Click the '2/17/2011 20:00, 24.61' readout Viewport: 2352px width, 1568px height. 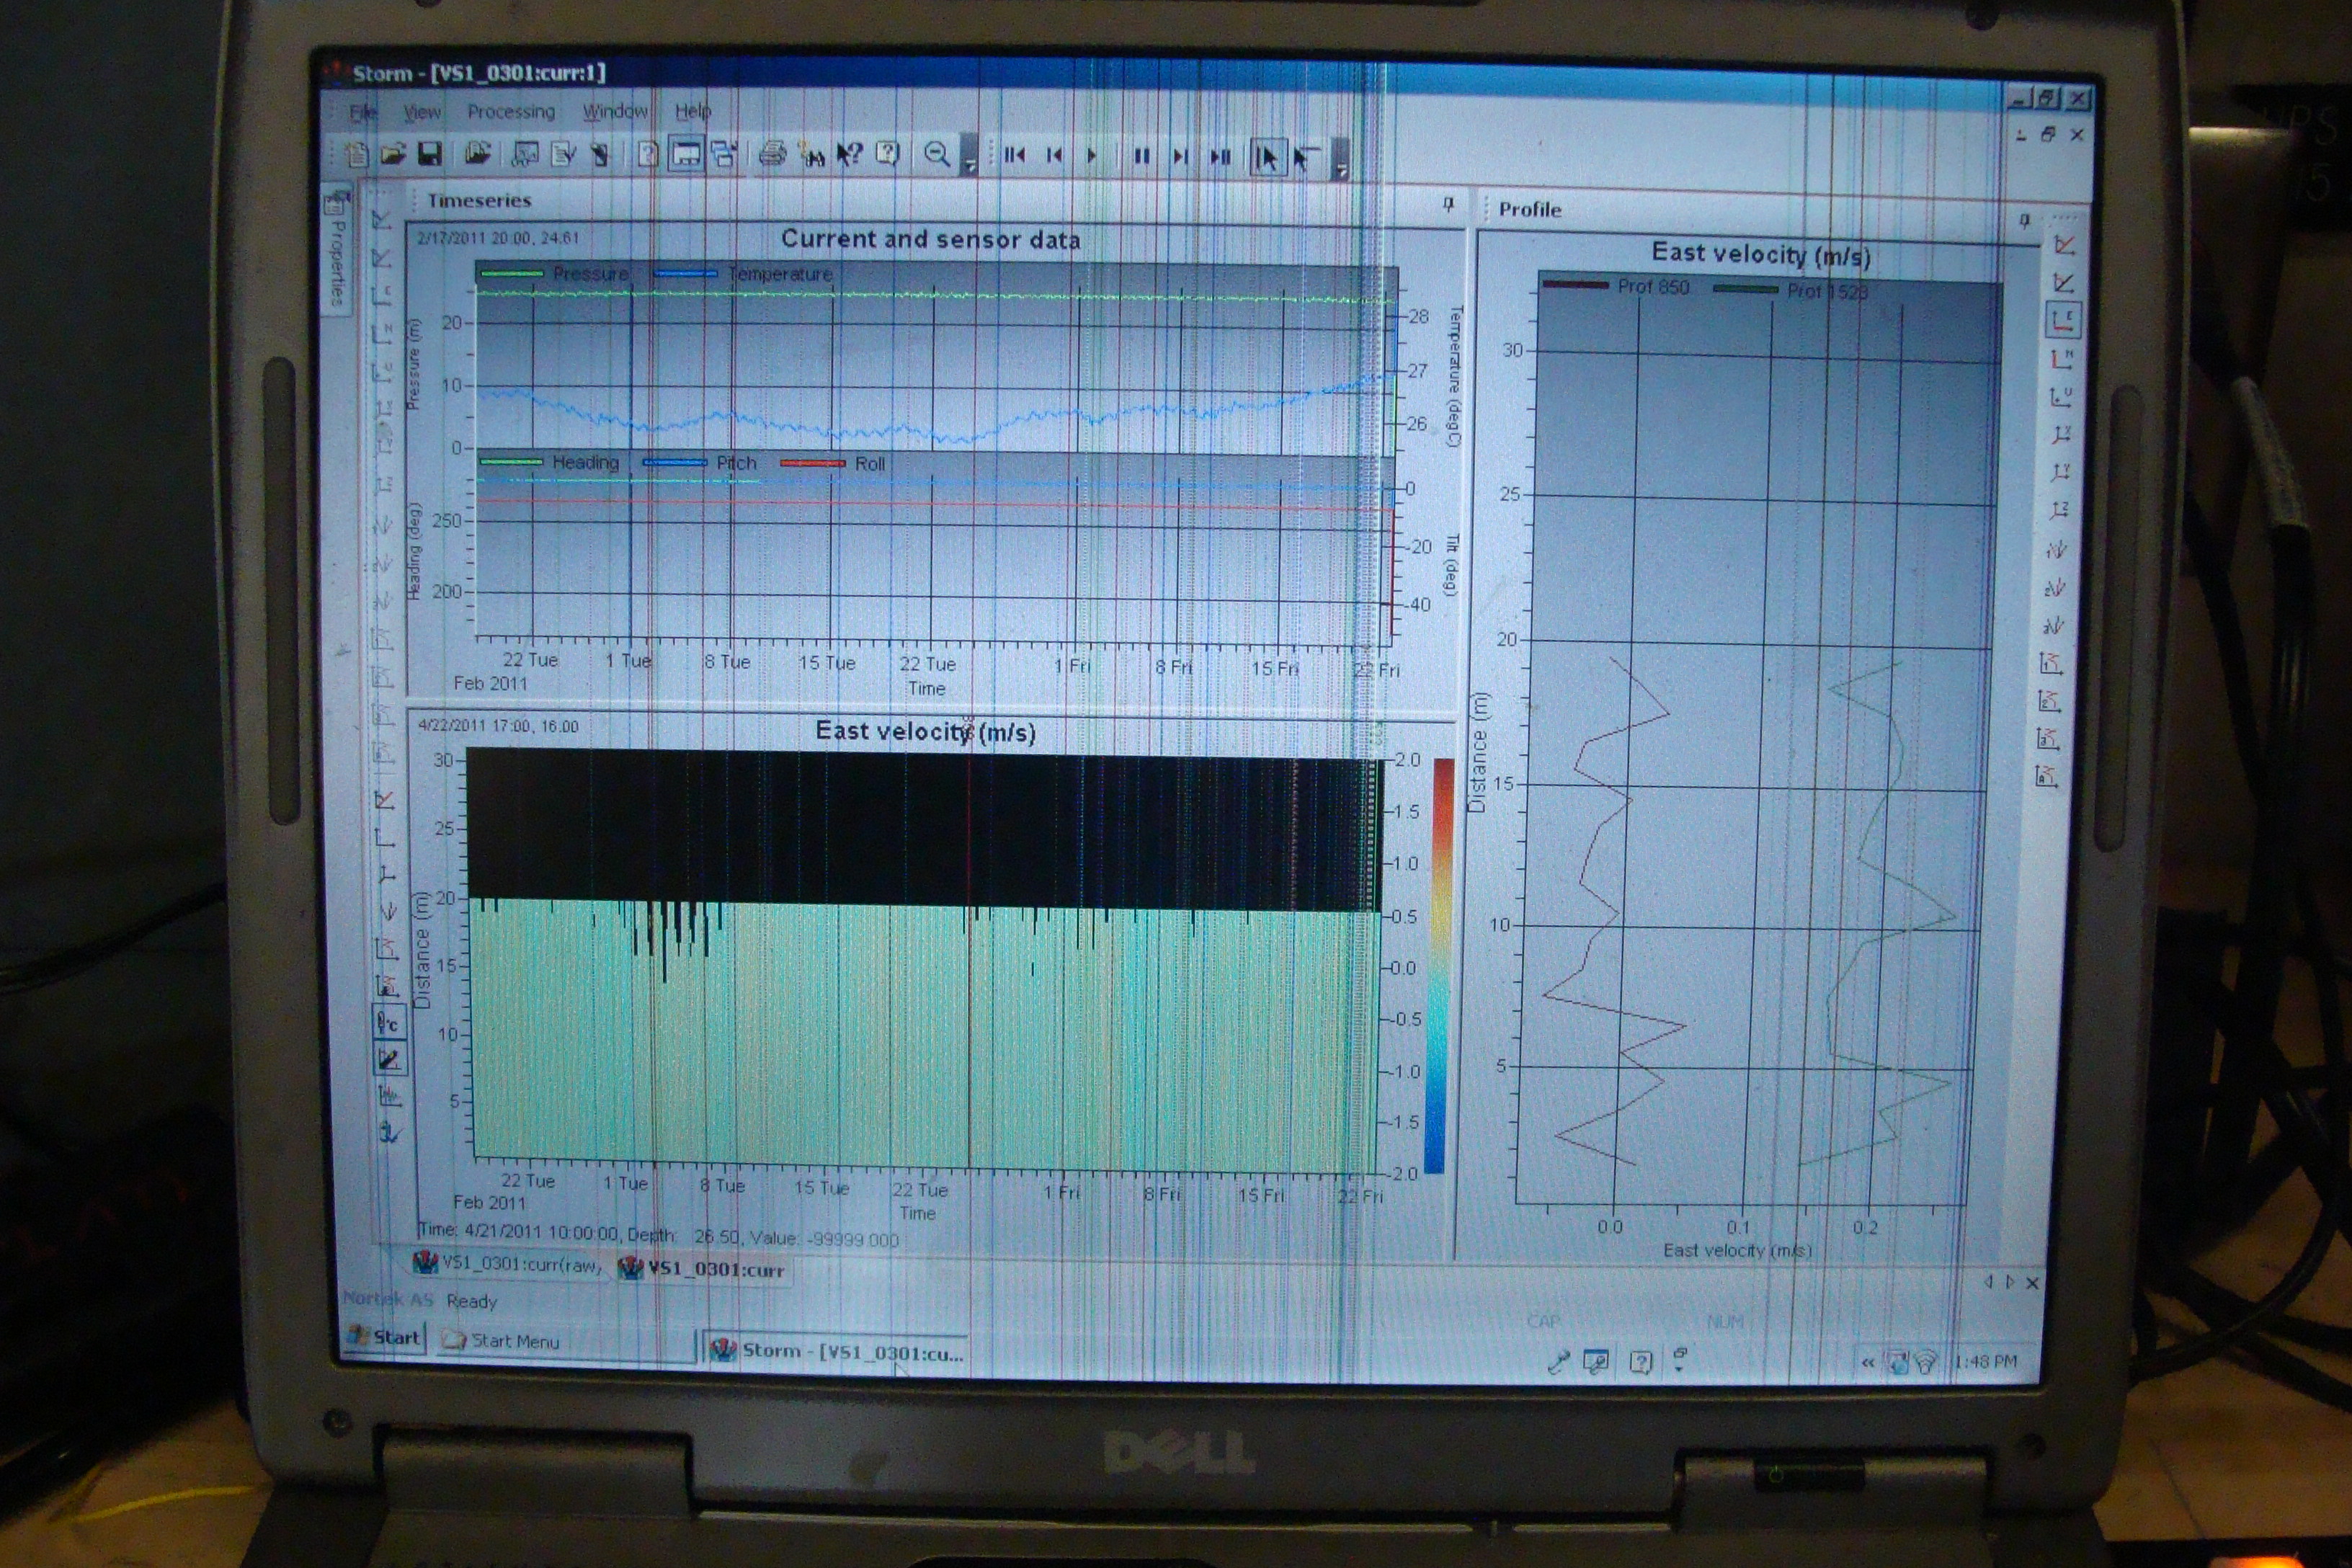[x=497, y=238]
